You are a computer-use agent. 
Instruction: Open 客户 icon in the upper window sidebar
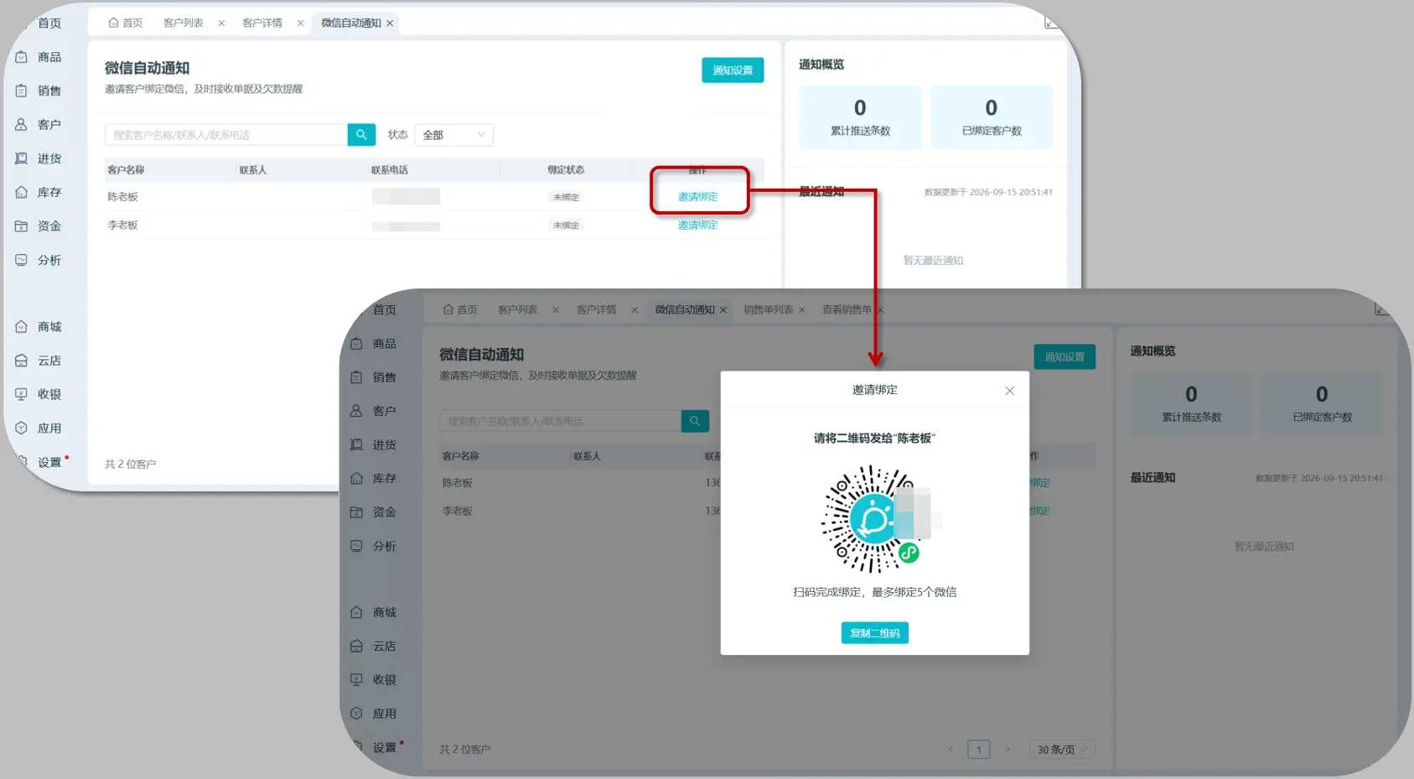(x=22, y=124)
